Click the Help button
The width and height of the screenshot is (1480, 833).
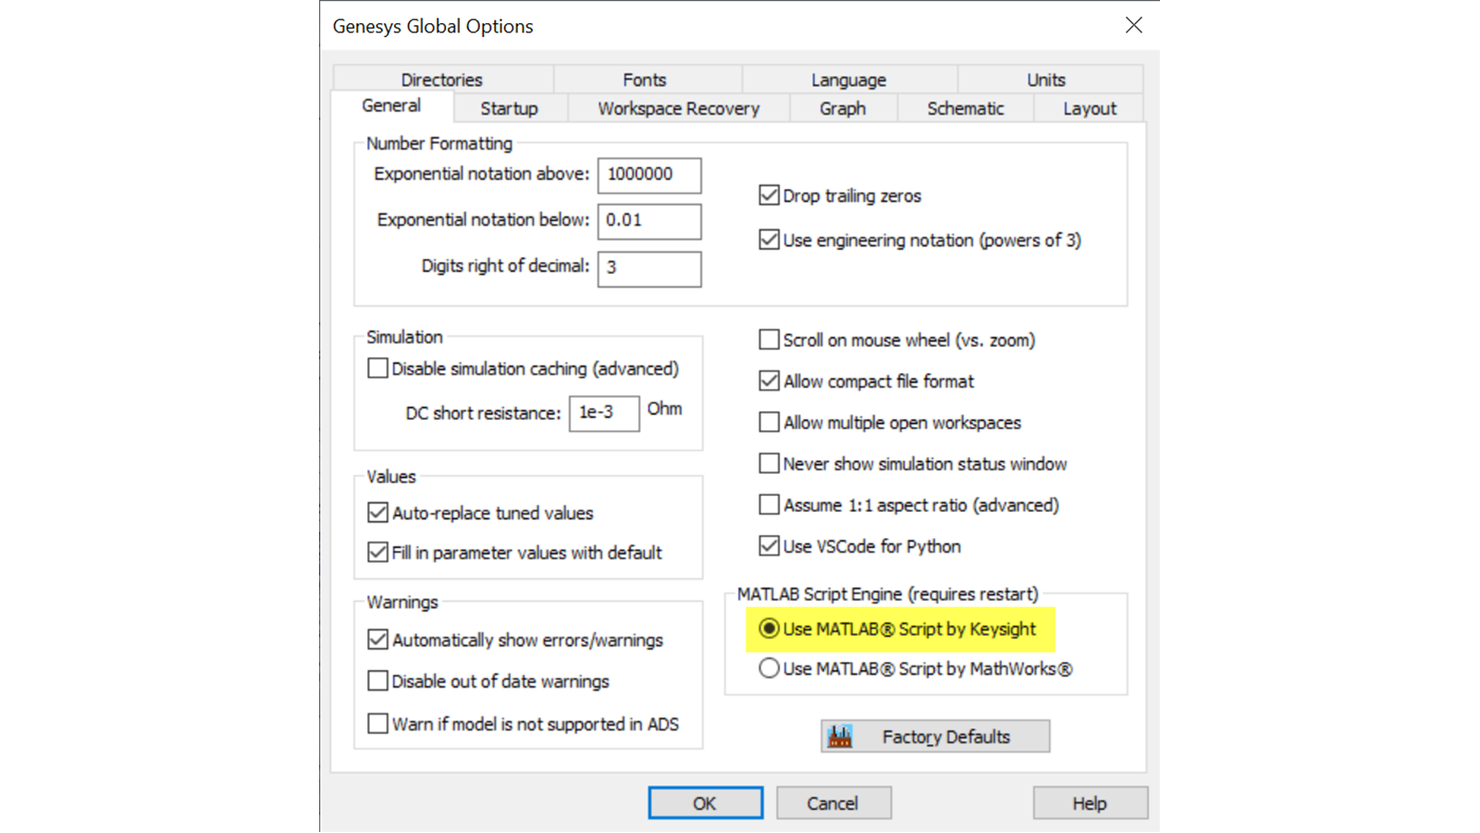[1089, 802]
